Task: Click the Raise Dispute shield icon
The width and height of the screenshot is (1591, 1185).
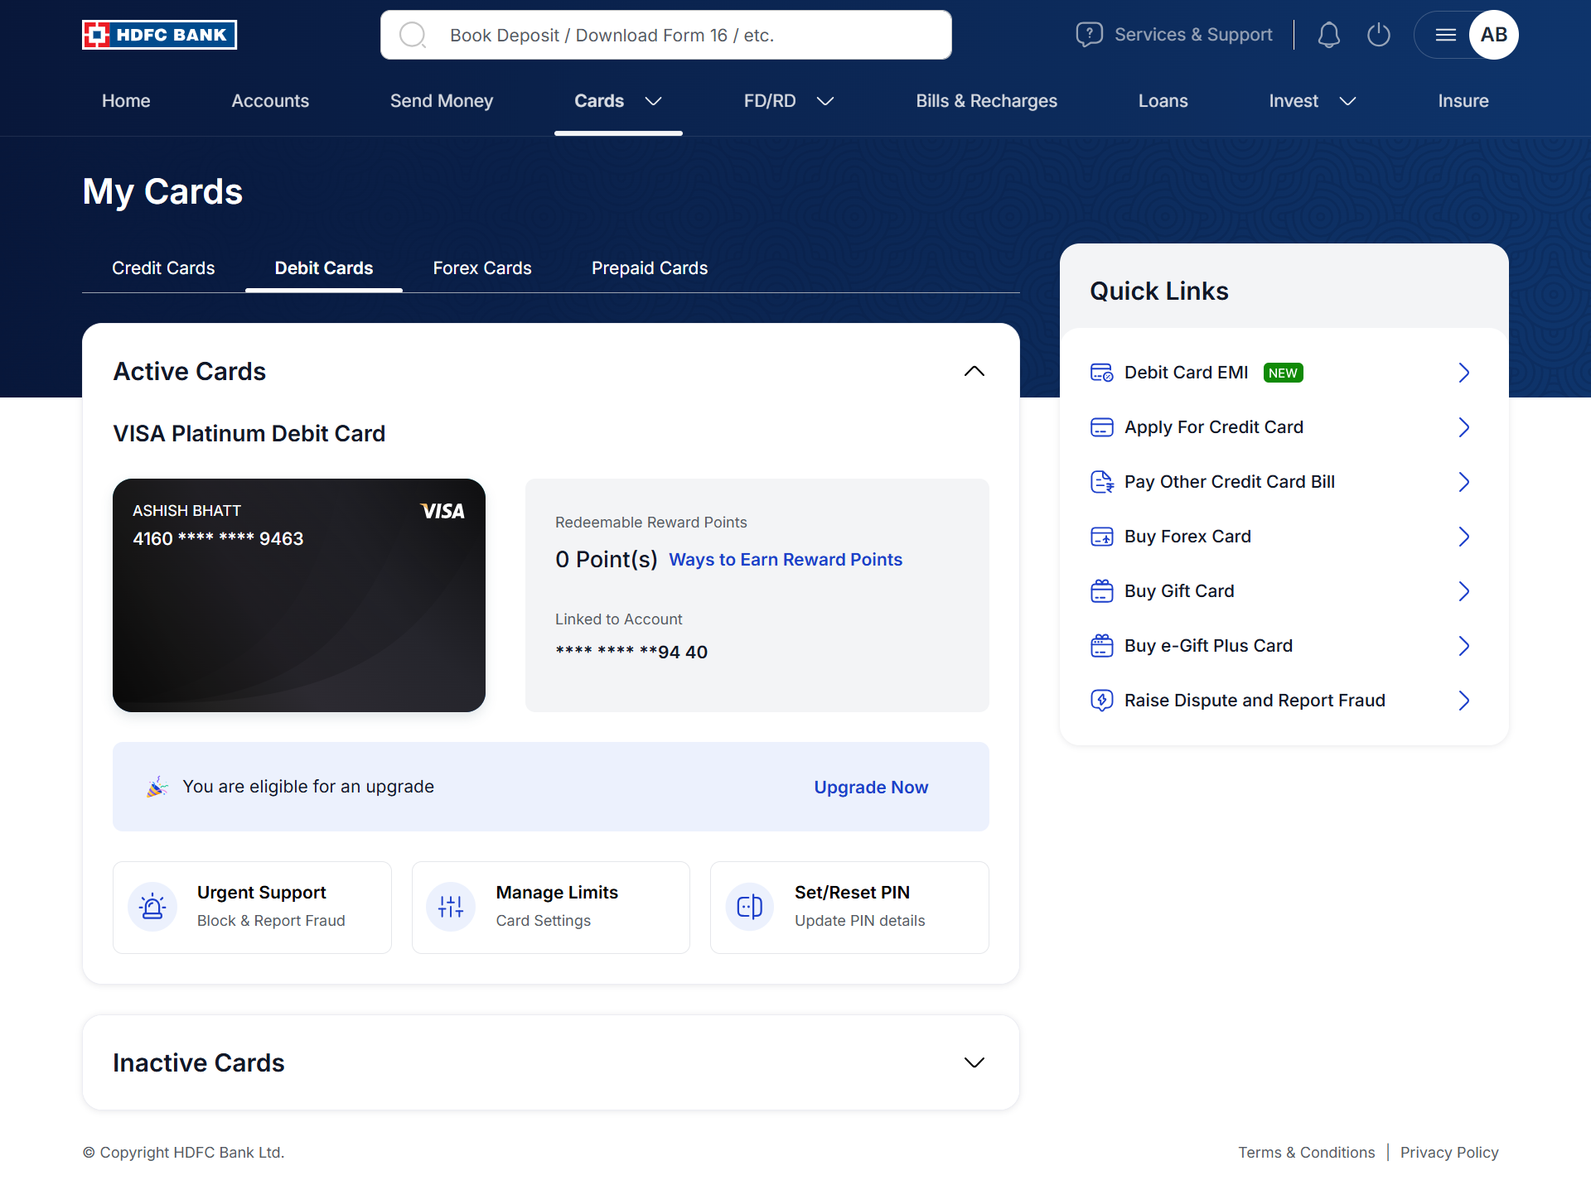Action: point(1102,701)
